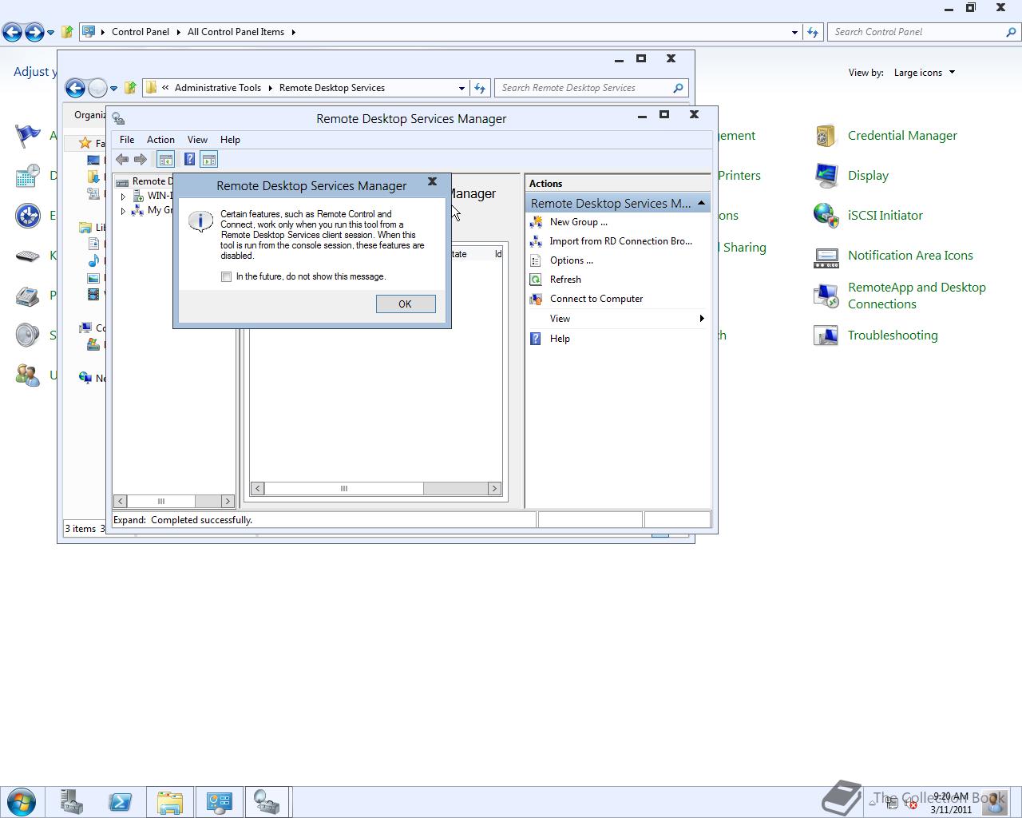The width and height of the screenshot is (1022, 818).
Task: Open Windows PowerShell from taskbar
Action: click(120, 801)
